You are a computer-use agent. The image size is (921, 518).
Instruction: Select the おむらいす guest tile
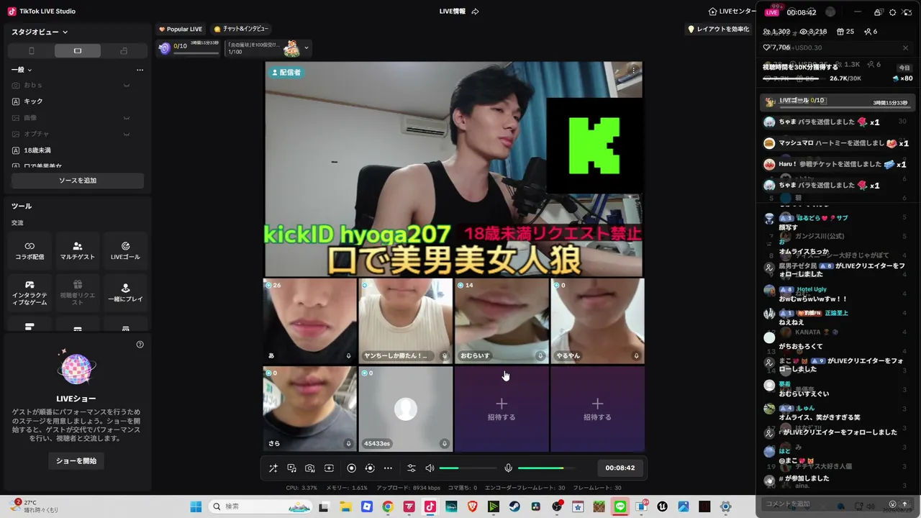[x=502, y=321]
